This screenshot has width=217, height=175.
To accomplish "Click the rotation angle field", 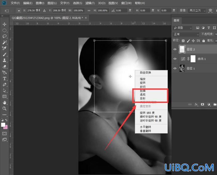I will coord(121,10).
